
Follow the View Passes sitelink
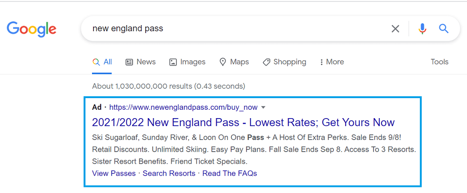pos(114,173)
